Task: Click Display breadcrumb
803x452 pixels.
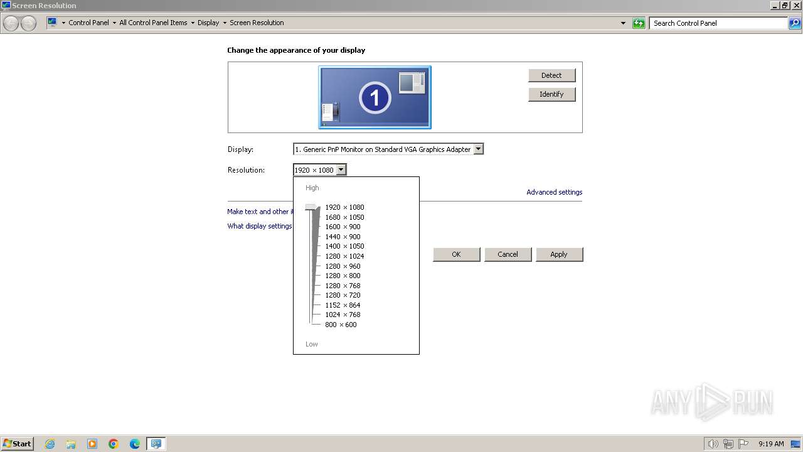Action: pyautogui.click(x=208, y=23)
